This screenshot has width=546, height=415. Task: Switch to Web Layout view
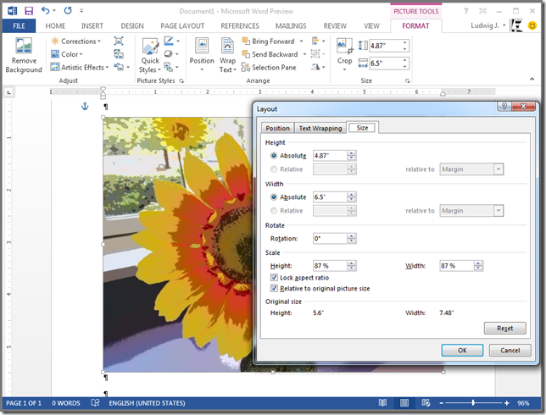[x=426, y=403]
